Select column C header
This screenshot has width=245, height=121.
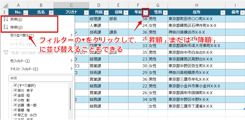[x=71, y=5]
